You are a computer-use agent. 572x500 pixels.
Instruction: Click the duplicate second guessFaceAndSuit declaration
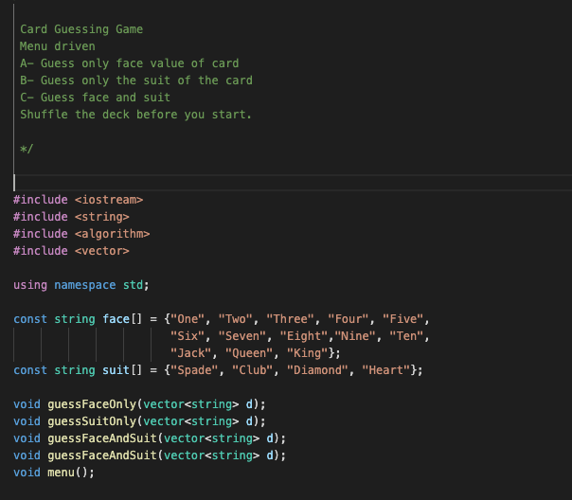(150, 455)
